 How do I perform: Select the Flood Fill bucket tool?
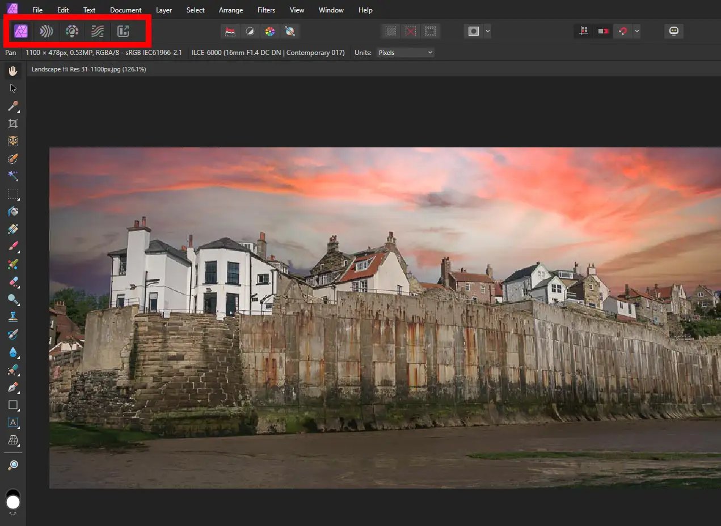pos(13,211)
